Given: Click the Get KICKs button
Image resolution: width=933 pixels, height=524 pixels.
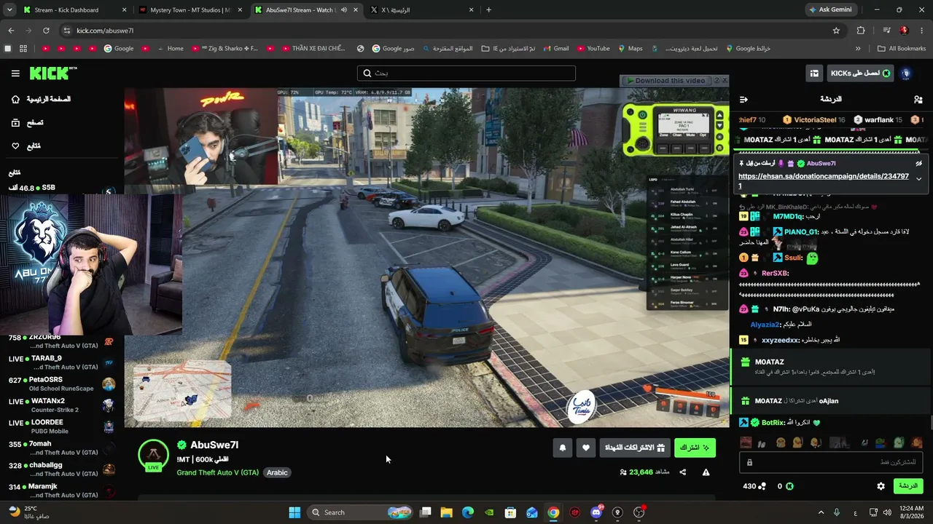Looking at the screenshot, I should coord(860,74).
